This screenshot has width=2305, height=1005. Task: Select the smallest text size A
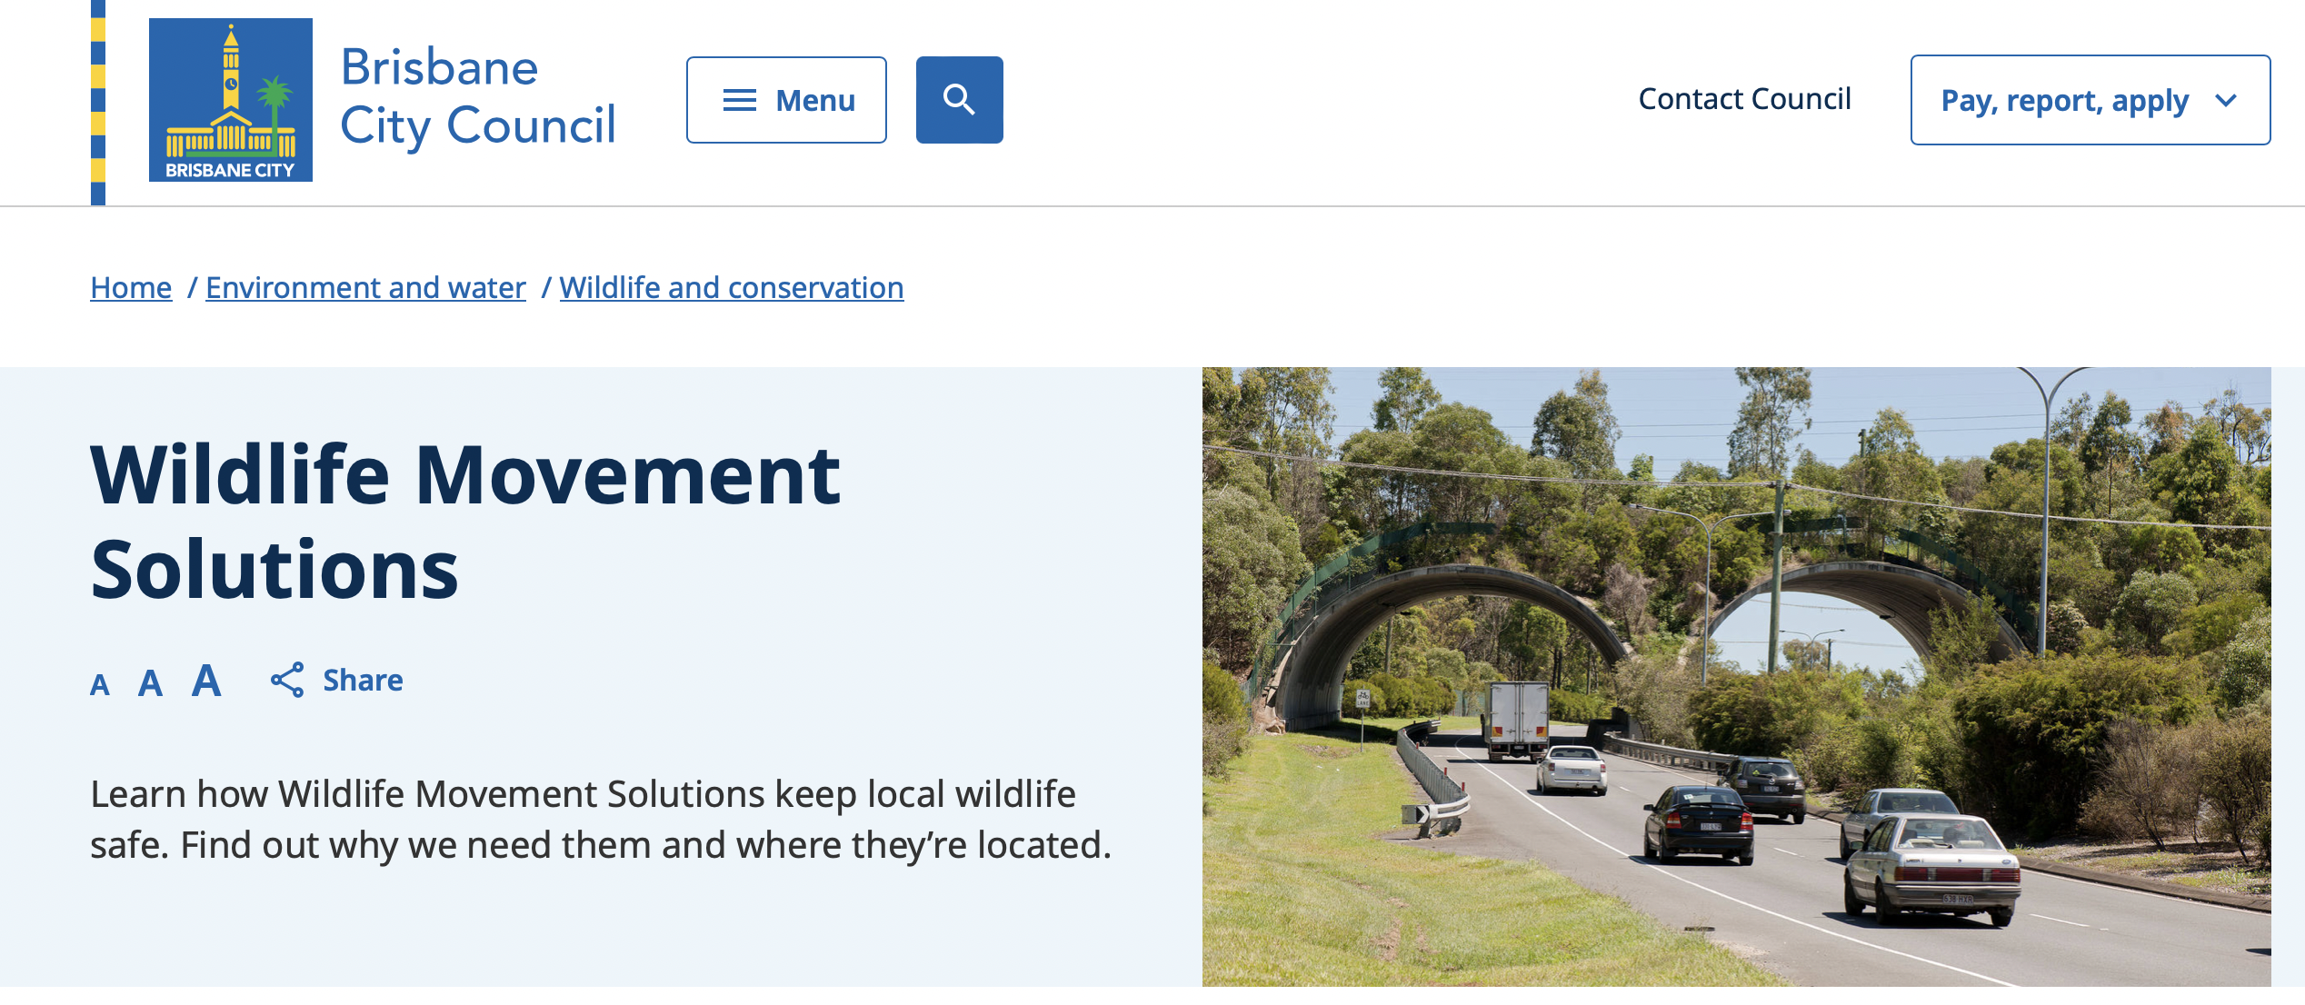(100, 685)
